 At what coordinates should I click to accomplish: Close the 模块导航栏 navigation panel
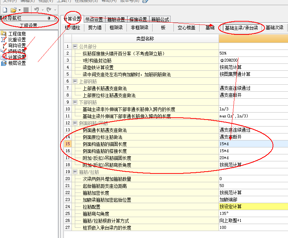(55, 18)
